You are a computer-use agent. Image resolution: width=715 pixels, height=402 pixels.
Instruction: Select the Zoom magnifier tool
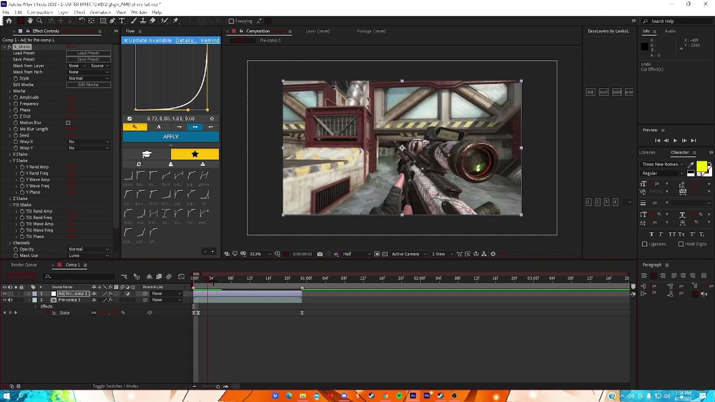coord(39,21)
